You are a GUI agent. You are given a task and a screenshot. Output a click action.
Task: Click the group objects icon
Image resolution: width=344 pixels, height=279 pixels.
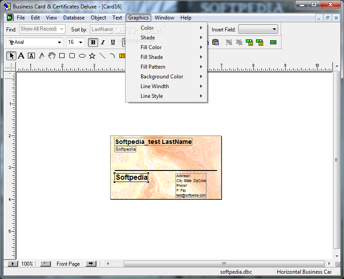pyautogui.click(x=229, y=42)
